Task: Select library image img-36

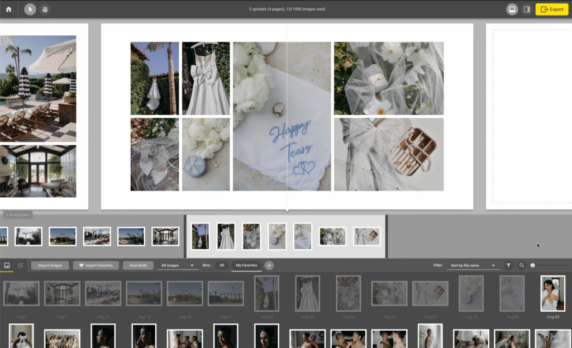Action: click(x=308, y=293)
